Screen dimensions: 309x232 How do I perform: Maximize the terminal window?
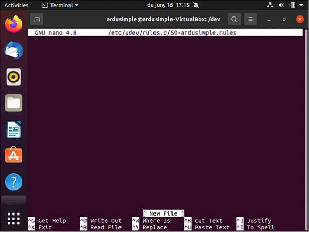284,20
